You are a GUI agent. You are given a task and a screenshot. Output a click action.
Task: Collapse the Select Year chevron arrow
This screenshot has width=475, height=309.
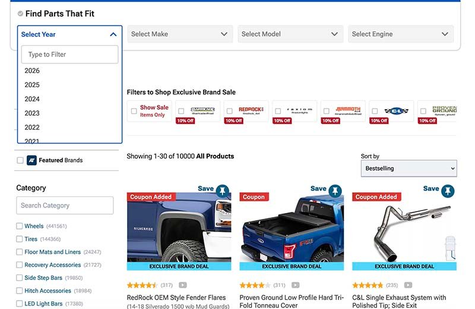[x=113, y=34]
